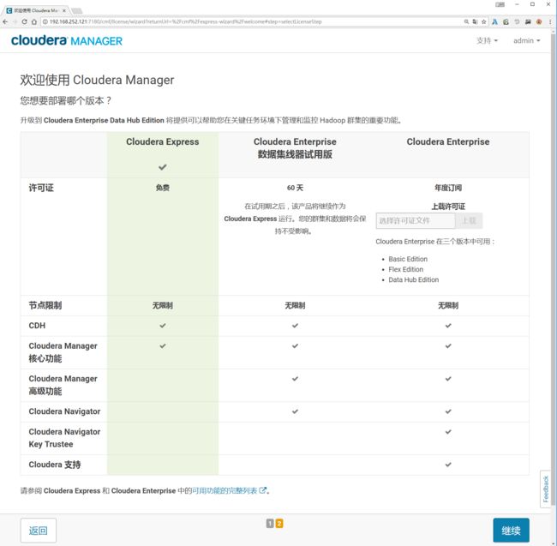Click the green extension icon in toolbar
Screen dimensions: 557x546
pyautogui.click(x=506, y=21)
